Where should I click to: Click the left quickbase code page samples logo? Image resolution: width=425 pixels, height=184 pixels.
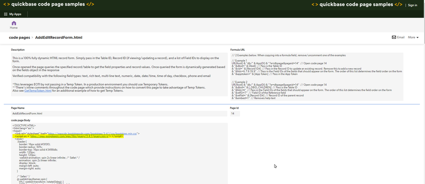coord(49,4)
